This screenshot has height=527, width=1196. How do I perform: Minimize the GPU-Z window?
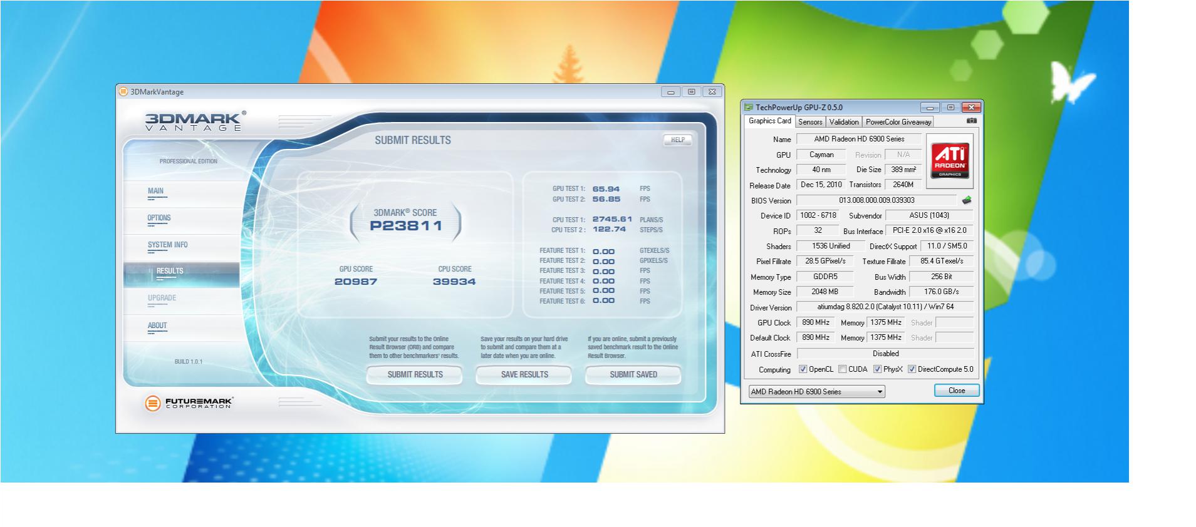[x=930, y=108]
